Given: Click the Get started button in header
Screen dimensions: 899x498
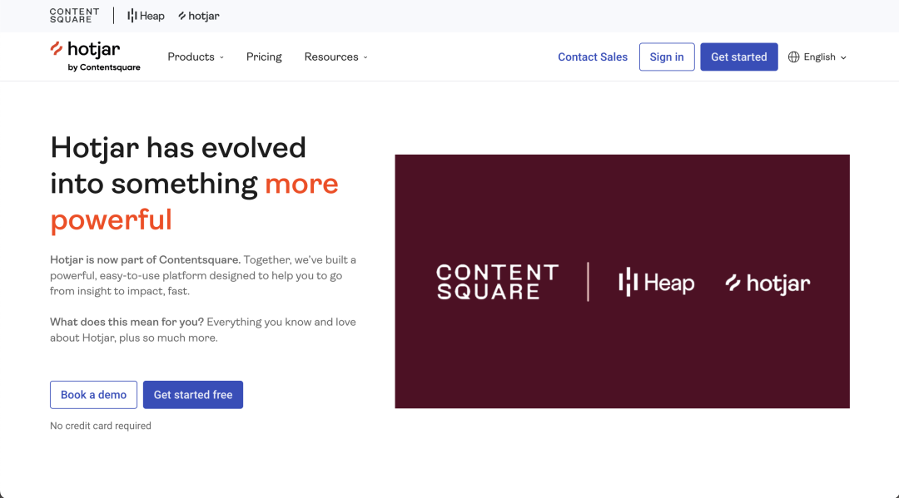Looking at the screenshot, I should 738,57.
